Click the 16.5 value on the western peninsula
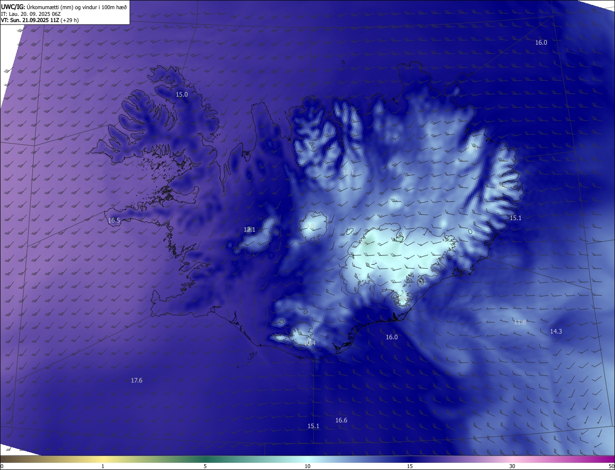Screen dimensions: 615x470 coord(114,221)
